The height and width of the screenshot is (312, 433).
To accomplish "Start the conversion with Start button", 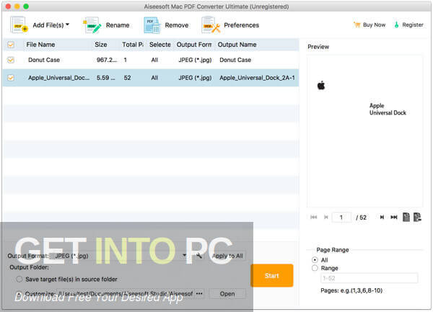I will 272,276.
